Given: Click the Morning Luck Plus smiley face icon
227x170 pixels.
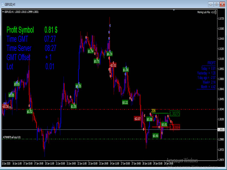Looking at the screenshot, I should click(x=215, y=12).
